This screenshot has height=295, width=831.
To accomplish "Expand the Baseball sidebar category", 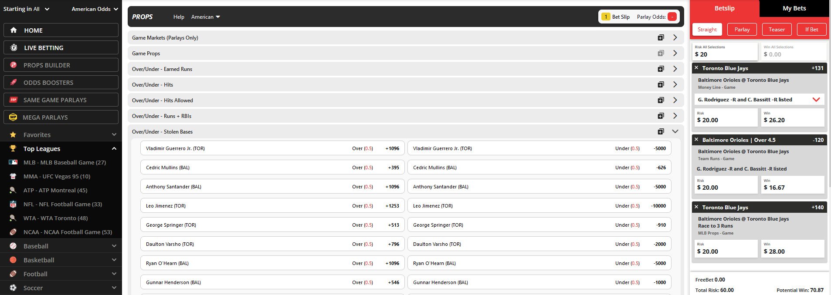I will click(x=114, y=246).
